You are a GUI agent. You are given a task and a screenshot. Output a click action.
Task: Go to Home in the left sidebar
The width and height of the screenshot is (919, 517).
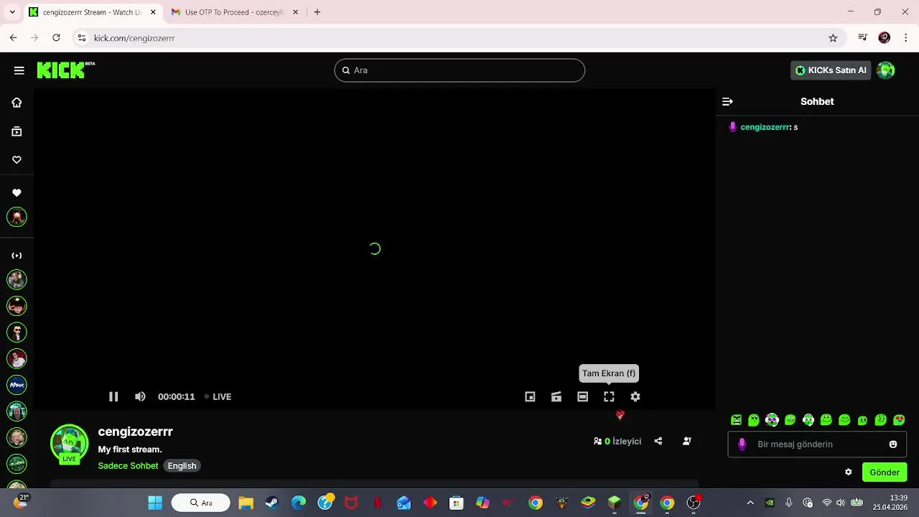(17, 103)
